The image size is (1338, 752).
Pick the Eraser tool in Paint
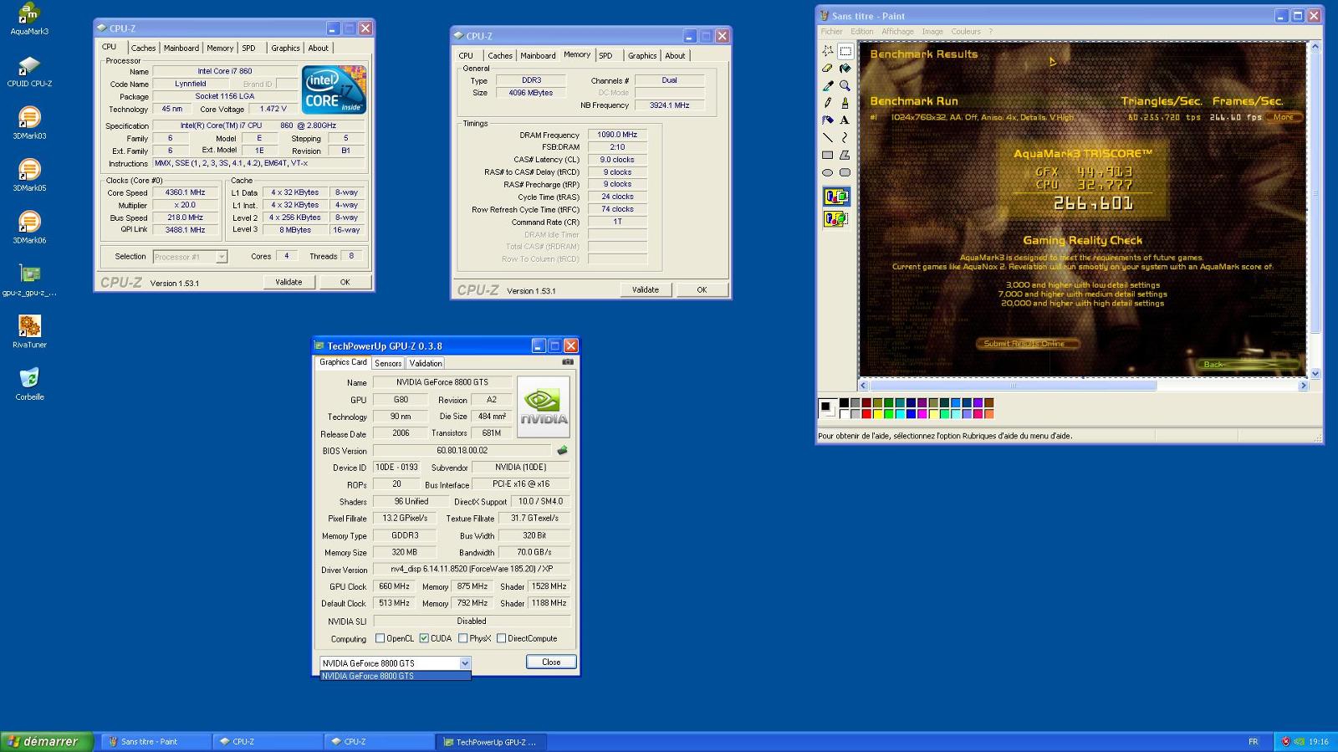828,69
